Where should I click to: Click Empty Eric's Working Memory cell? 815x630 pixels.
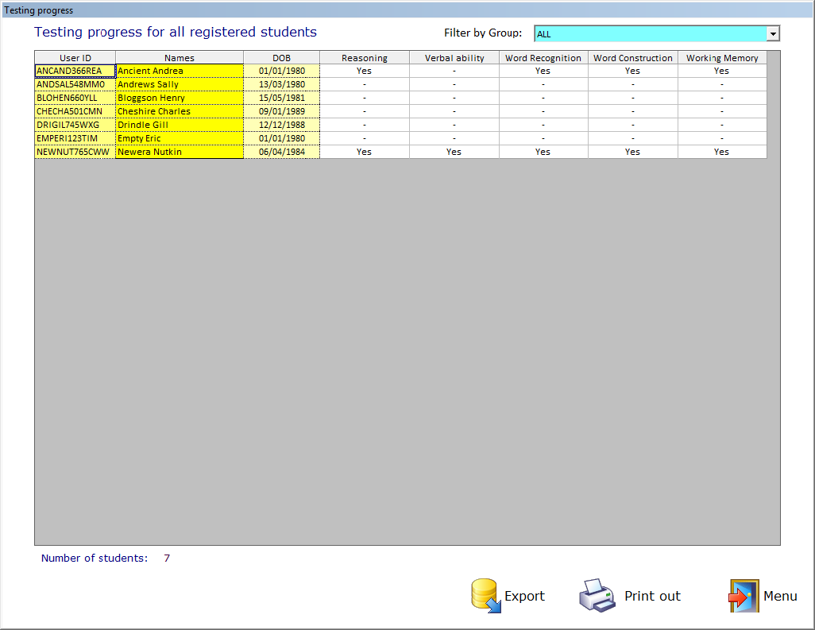(722, 138)
